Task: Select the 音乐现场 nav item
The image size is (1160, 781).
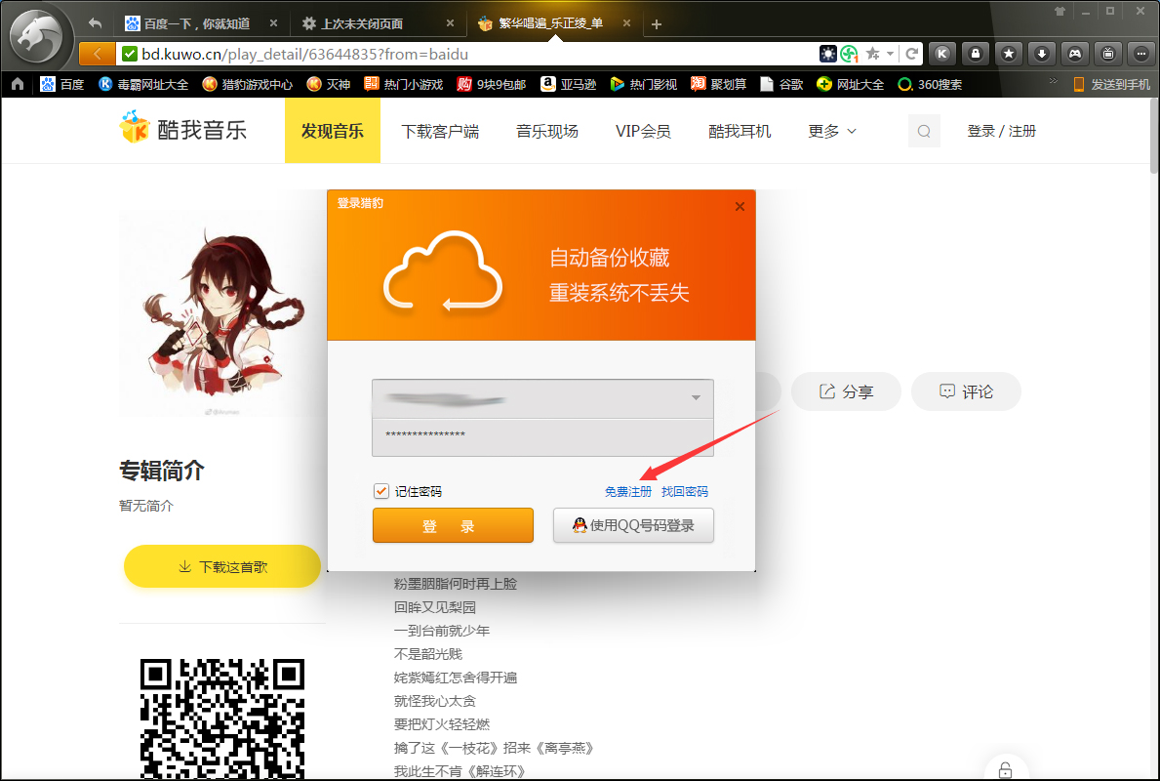Action: tap(547, 131)
